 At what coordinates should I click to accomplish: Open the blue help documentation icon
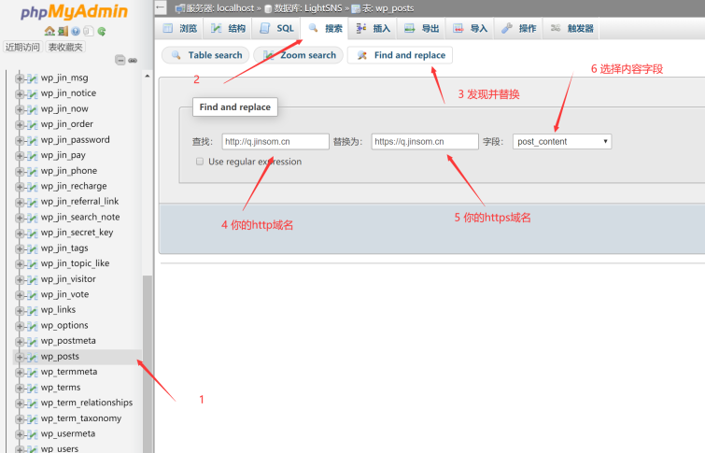pyautogui.click(x=75, y=31)
